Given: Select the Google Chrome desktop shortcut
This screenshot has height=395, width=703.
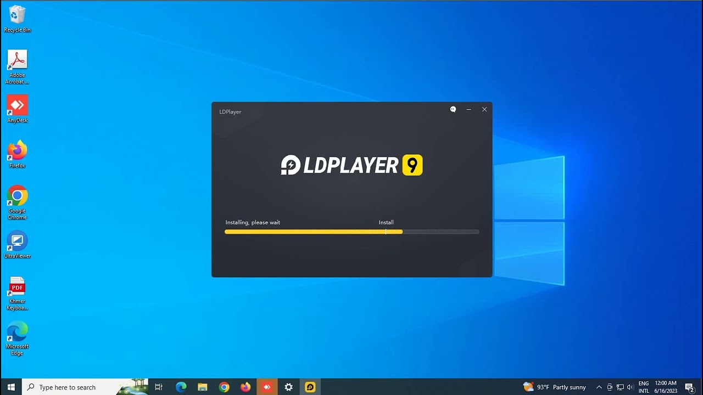Looking at the screenshot, I should pyautogui.click(x=17, y=202).
